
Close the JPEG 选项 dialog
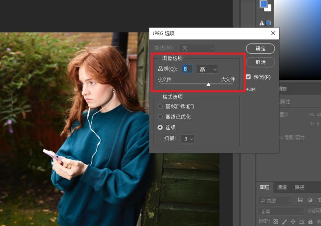(x=273, y=33)
